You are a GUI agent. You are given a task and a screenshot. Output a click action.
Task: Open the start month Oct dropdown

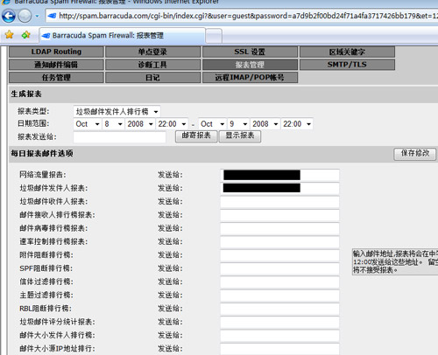(x=87, y=124)
